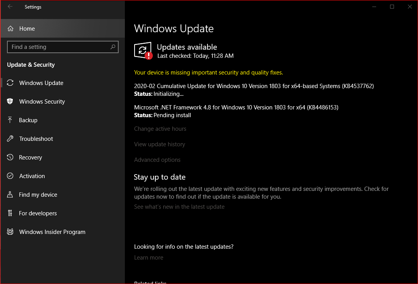Click the Activation checkmark circle icon

pyautogui.click(x=10, y=176)
